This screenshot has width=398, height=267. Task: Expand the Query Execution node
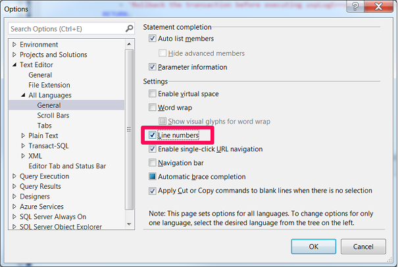pyautogui.click(x=14, y=176)
